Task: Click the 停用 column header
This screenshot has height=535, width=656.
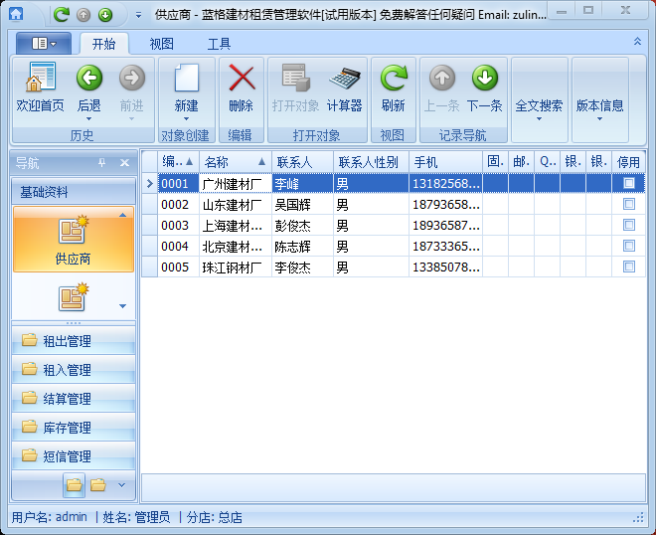Action: (628, 161)
